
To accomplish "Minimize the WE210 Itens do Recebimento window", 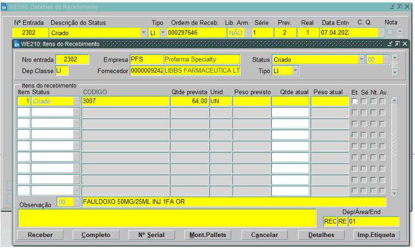I will click(x=390, y=44).
